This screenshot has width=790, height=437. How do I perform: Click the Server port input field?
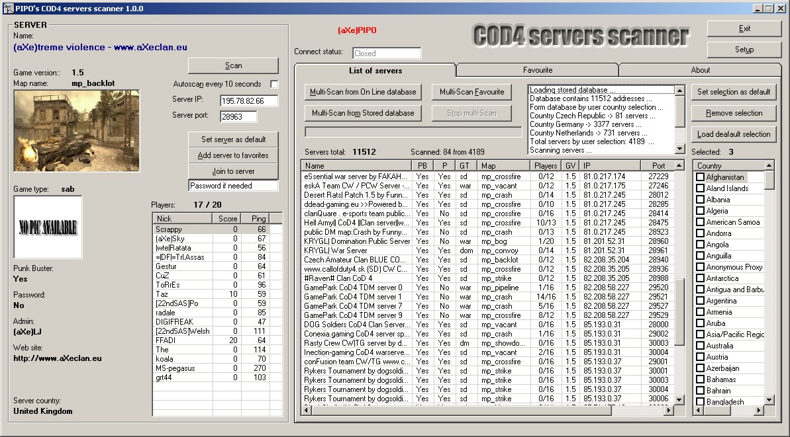click(238, 116)
